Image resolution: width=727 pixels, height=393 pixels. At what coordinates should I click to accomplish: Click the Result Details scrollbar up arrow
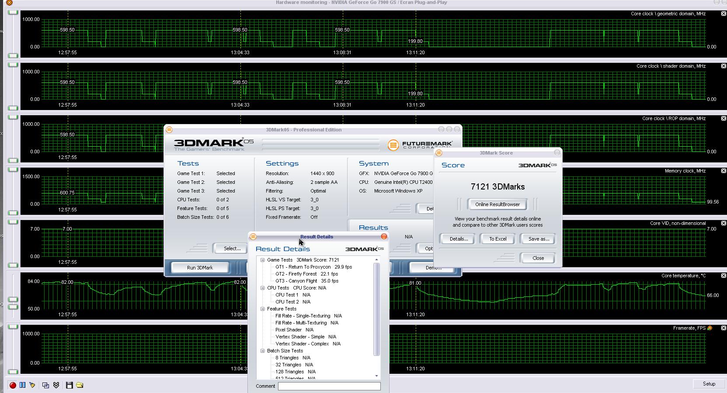[x=376, y=260]
